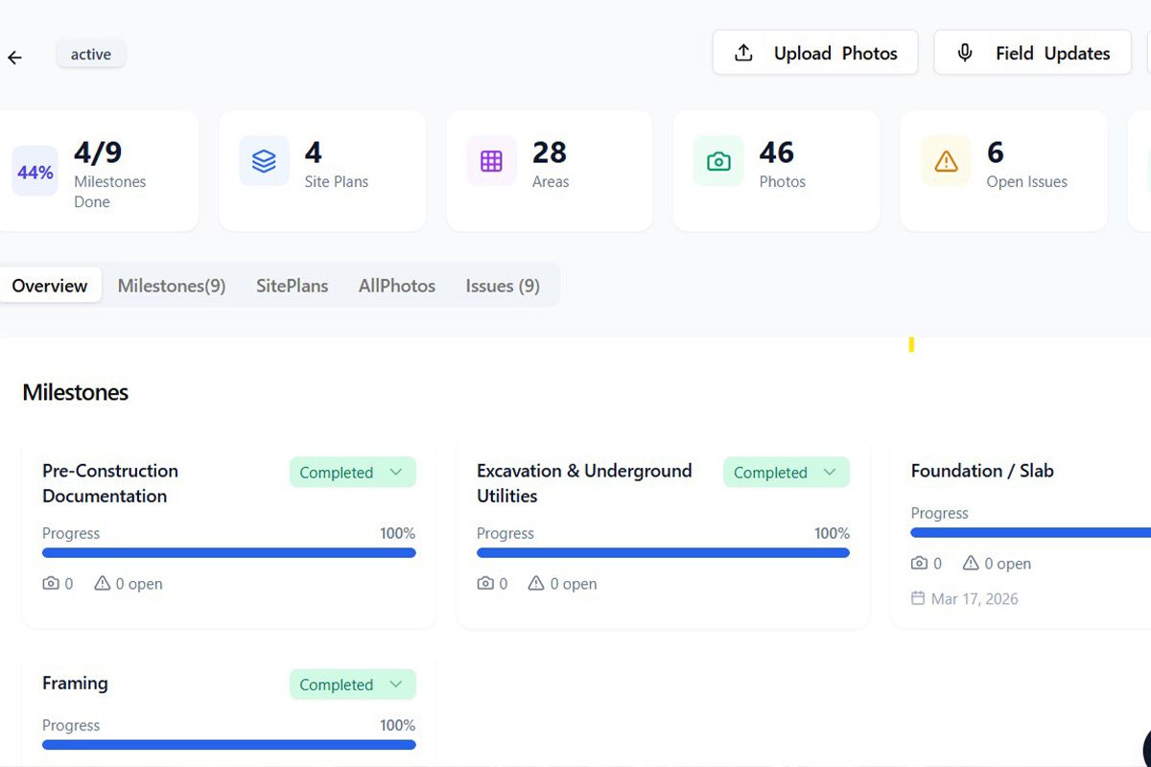Screen dimensions: 1151x767
Task: Click the layers icon for Site Plans
Action: click(x=264, y=161)
